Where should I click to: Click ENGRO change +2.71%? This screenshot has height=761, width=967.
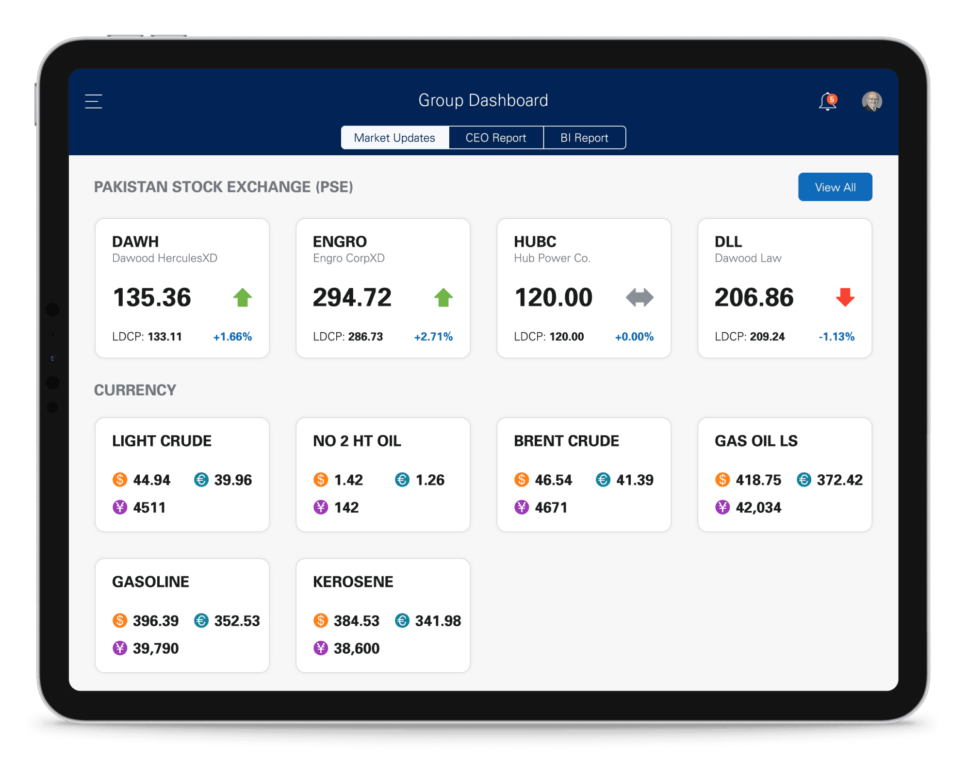tap(433, 337)
